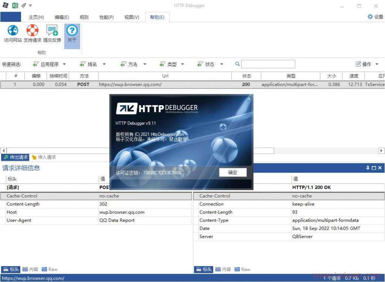Viewport: 385px width, 282px height.
Task: Select response Date header row
Action: tap(289, 228)
